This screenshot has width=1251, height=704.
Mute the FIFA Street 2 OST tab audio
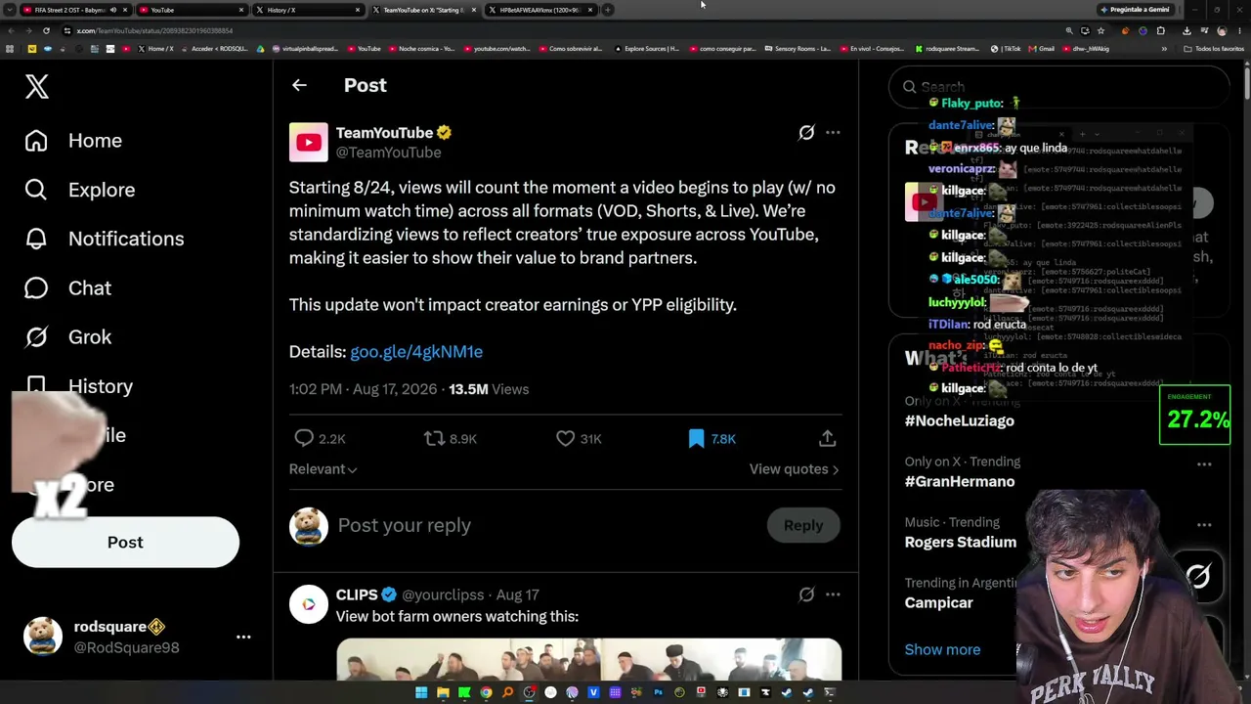[112, 10]
